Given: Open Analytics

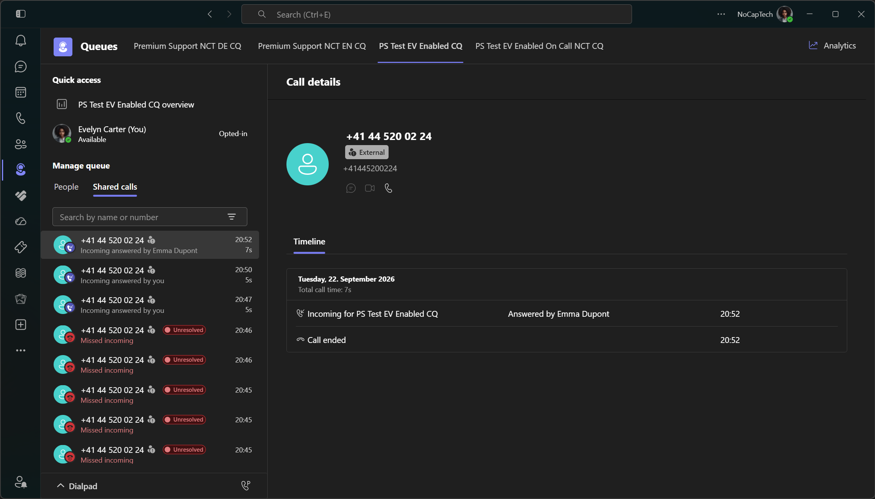Looking at the screenshot, I should pos(832,46).
